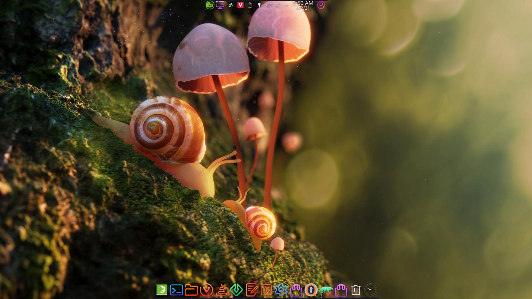Open the Trash icon in dock
This screenshot has width=532, height=299.
(x=356, y=290)
